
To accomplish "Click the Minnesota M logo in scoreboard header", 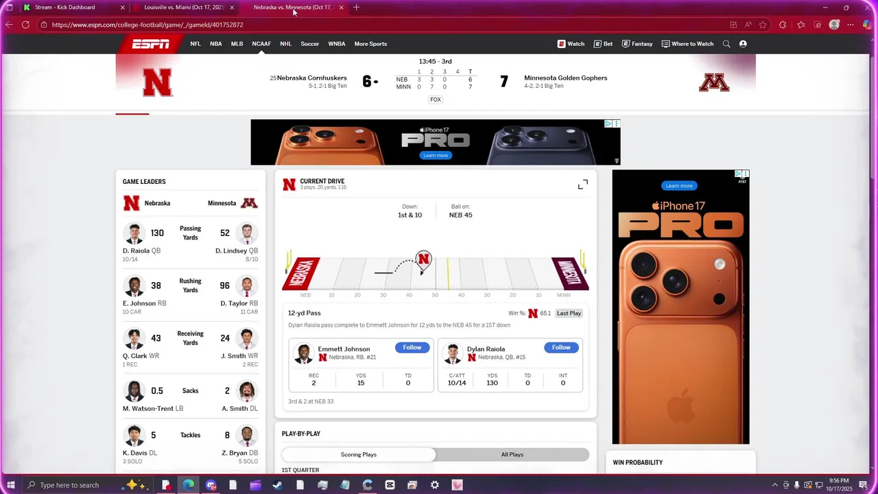I will pos(714,83).
